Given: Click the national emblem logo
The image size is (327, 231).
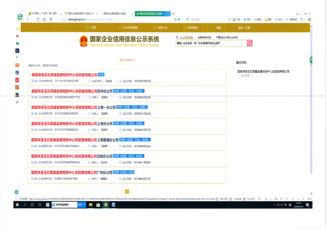Looking at the screenshot, I should coord(84,41).
